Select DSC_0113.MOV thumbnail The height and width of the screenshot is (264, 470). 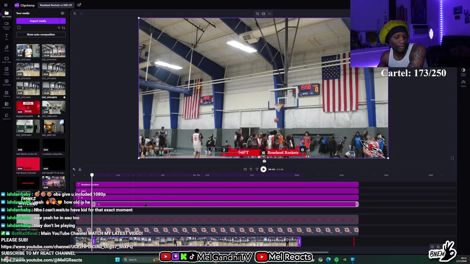point(28,69)
